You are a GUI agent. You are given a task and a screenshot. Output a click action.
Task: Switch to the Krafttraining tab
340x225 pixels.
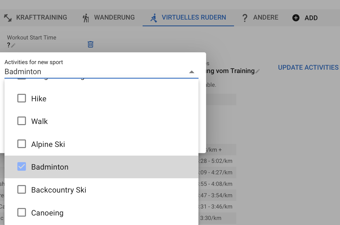(x=41, y=17)
